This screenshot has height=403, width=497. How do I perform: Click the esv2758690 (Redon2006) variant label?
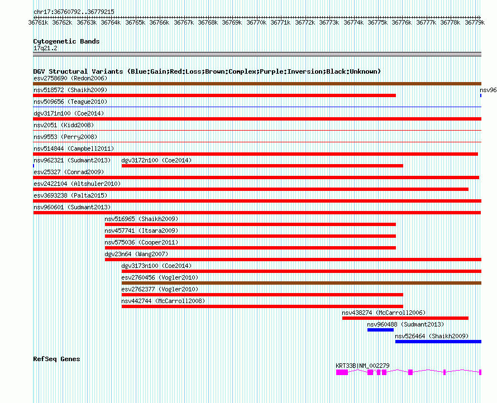coord(70,78)
